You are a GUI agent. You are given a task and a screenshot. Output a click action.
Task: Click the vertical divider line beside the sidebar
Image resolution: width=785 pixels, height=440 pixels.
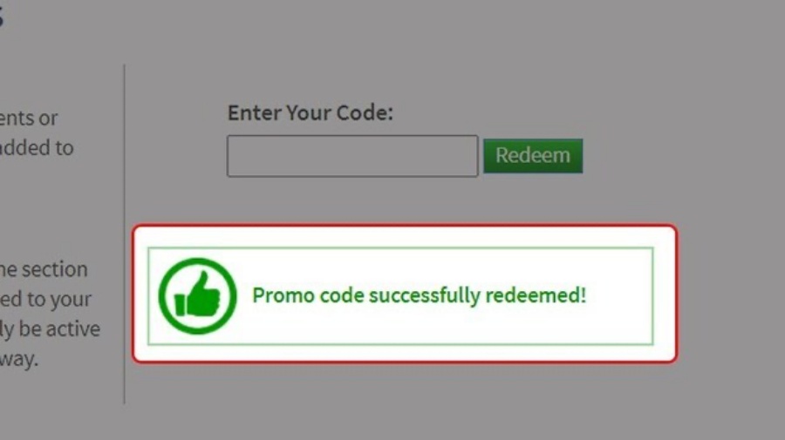point(124,234)
